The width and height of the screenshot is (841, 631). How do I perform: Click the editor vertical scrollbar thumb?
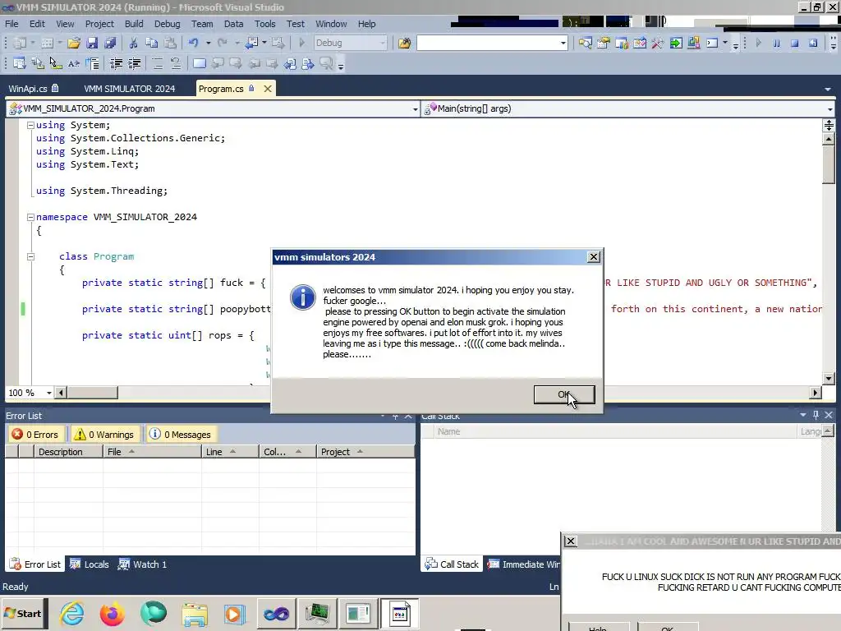tap(829, 164)
